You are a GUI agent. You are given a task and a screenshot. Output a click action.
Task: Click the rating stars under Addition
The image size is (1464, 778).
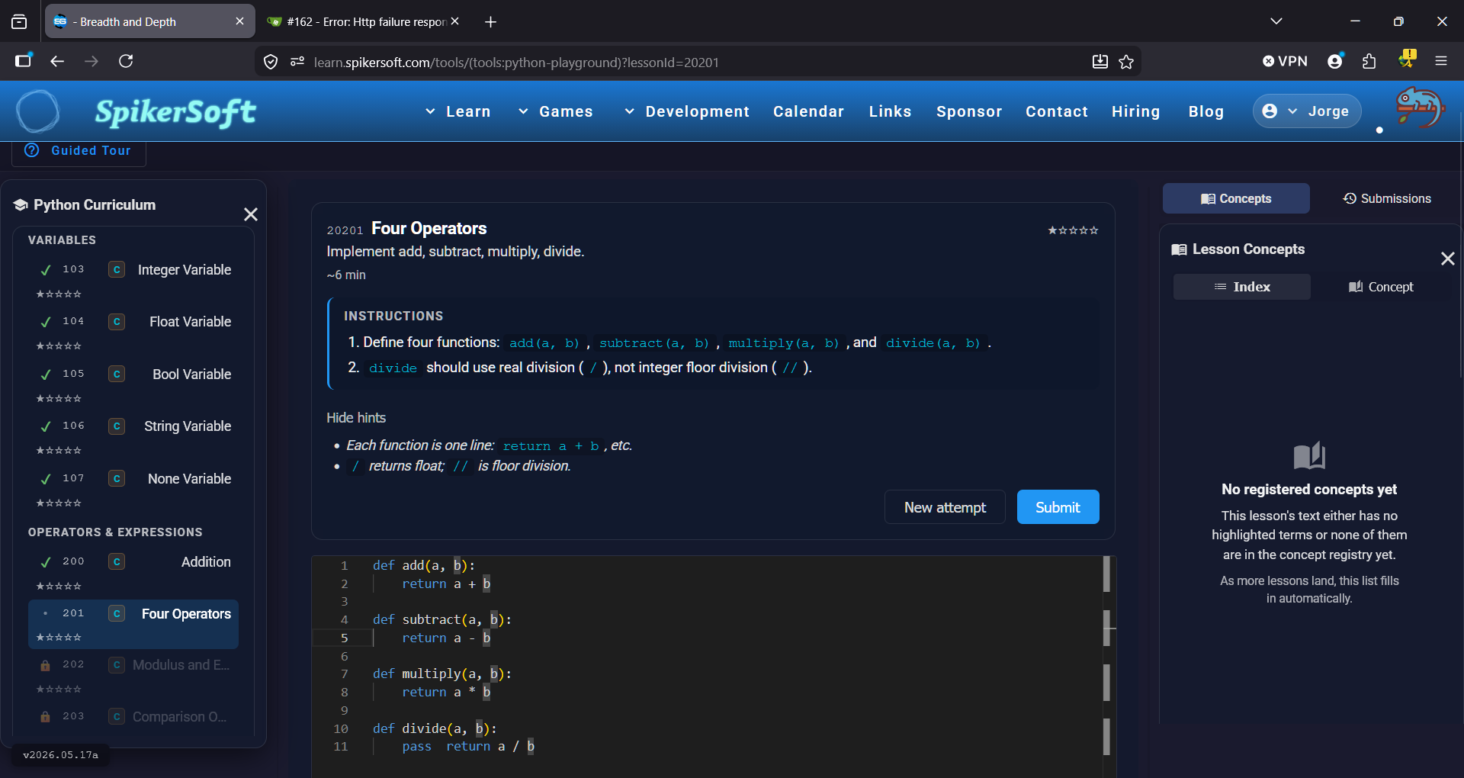coord(59,587)
